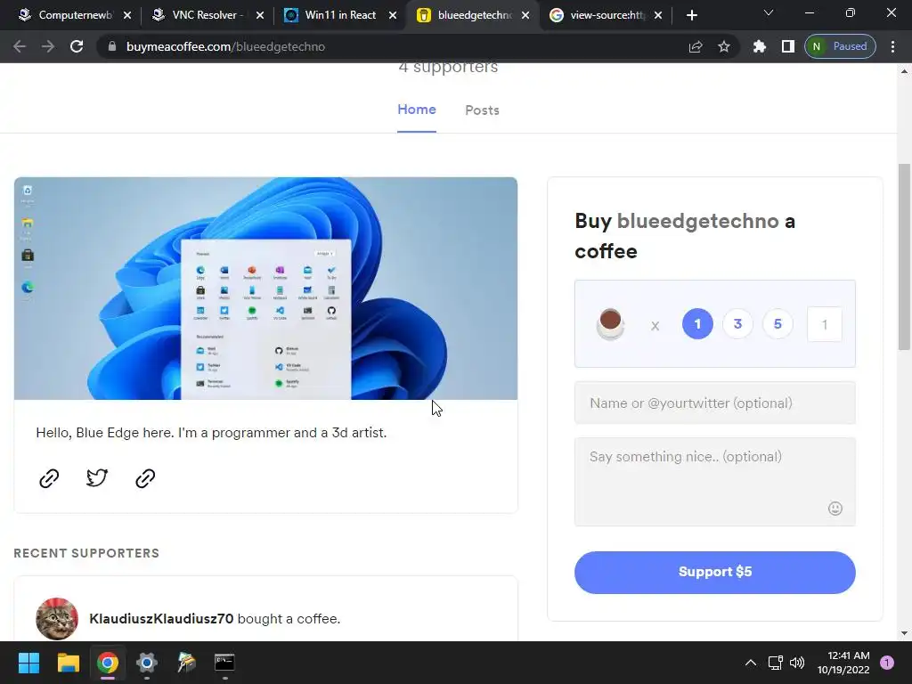Click the coffee cup icon

(610, 323)
